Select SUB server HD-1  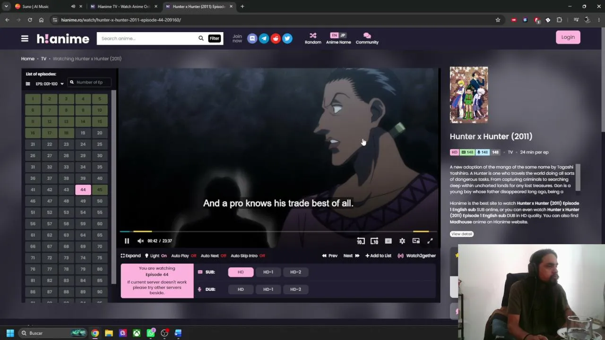point(268,272)
